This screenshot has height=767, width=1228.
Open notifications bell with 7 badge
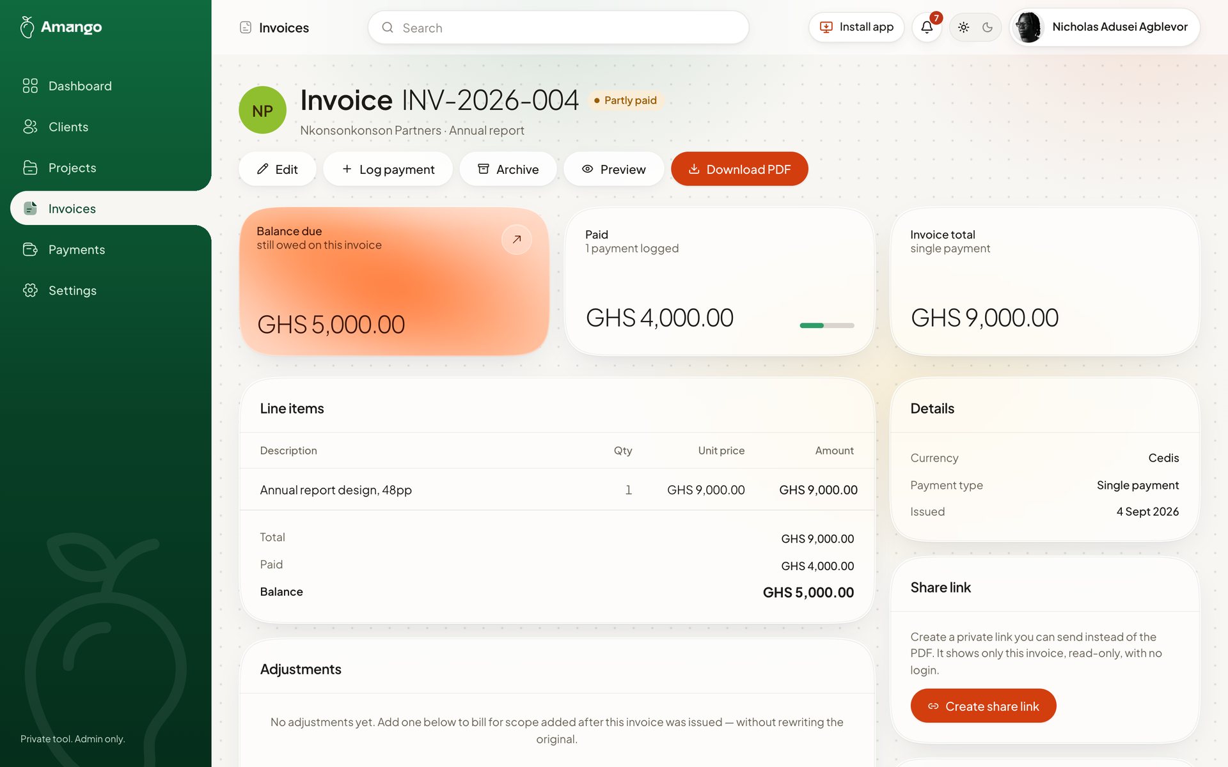[x=927, y=27]
